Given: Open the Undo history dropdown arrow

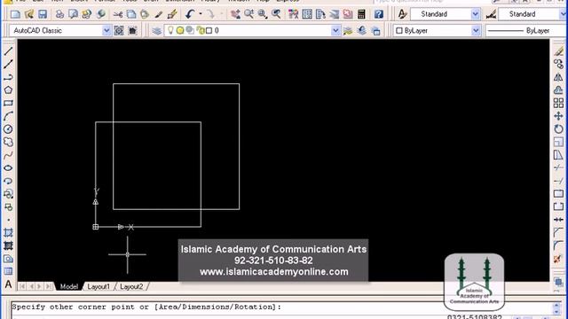Looking at the screenshot, I should tap(201, 14).
